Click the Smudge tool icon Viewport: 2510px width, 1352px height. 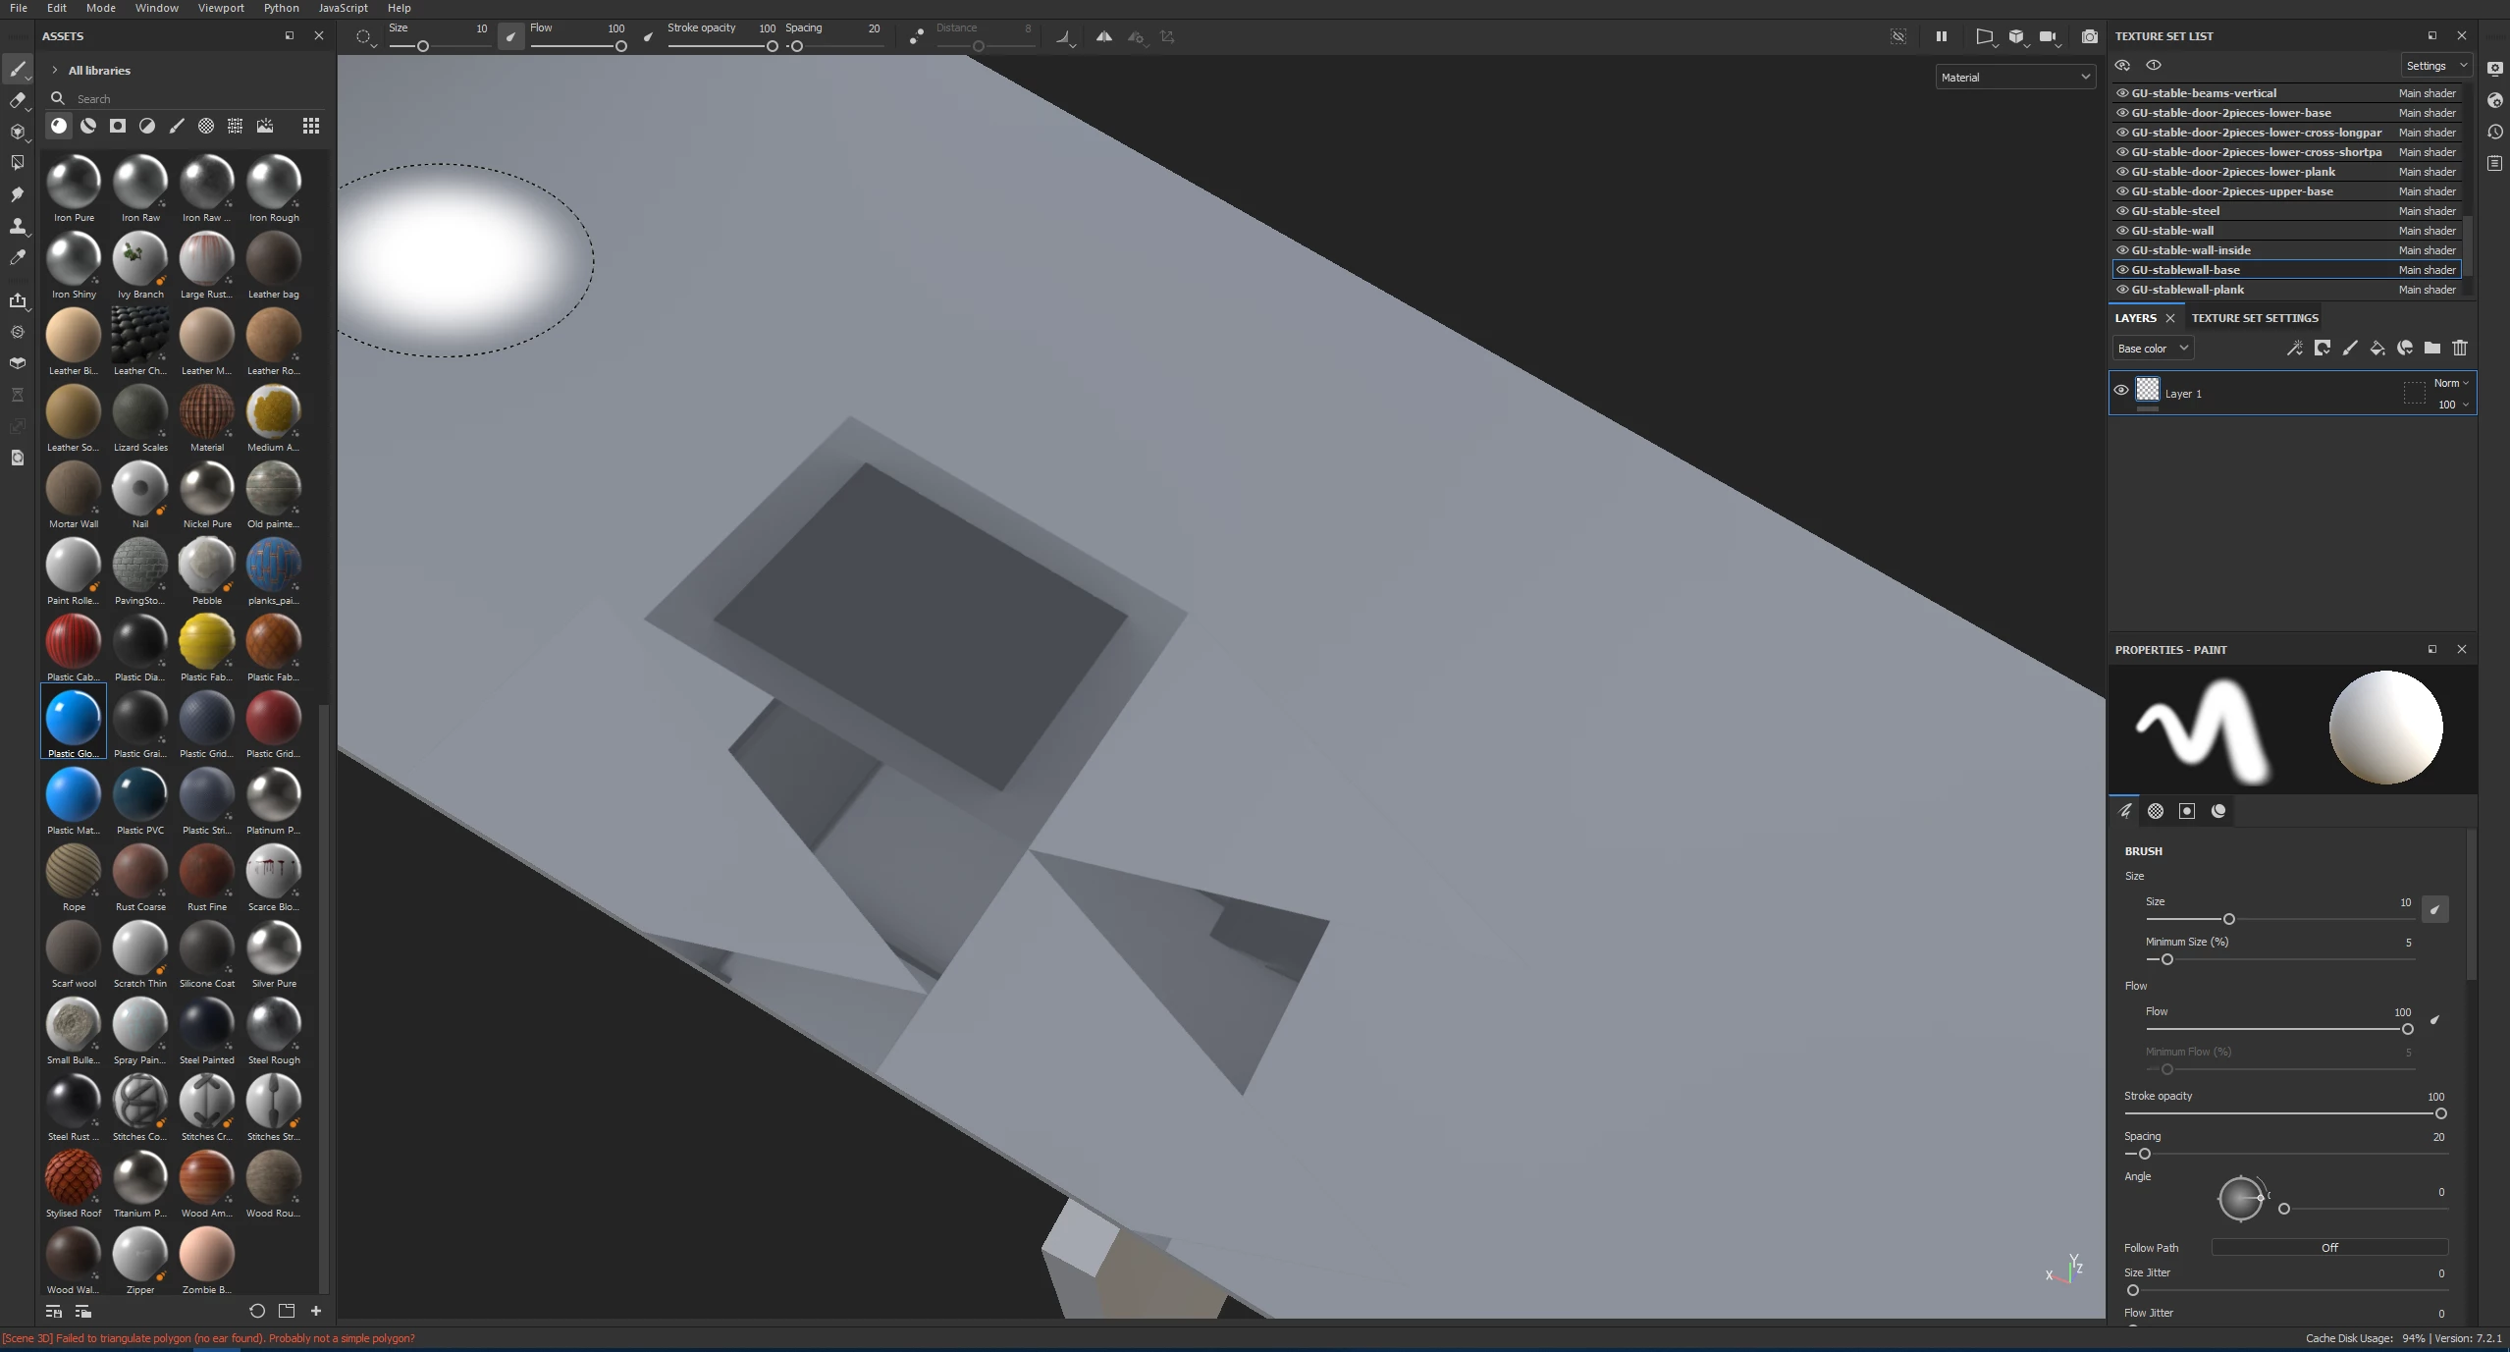pyautogui.click(x=17, y=194)
